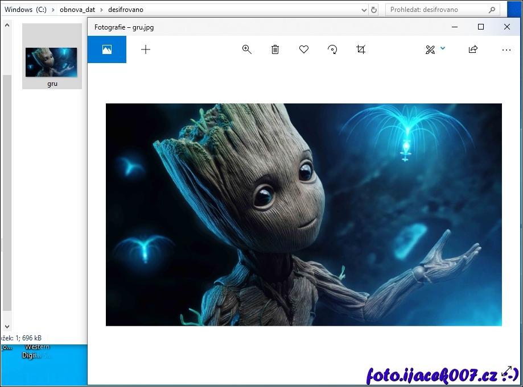Click the Zoom magnifier in Photos toolbar
Viewport: 523px width, 387px height.
click(x=247, y=49)
